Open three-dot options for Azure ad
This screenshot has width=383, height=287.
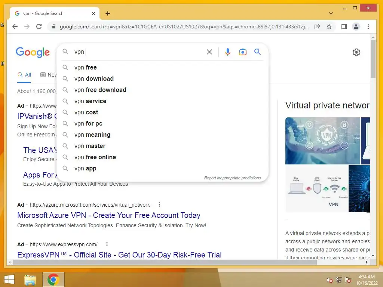click(x=159, y=204)
